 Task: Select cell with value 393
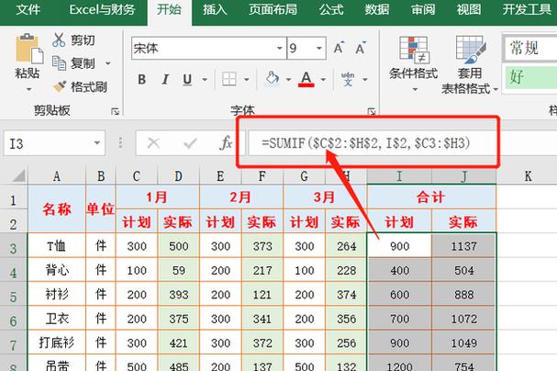click(x=179, y=294)
